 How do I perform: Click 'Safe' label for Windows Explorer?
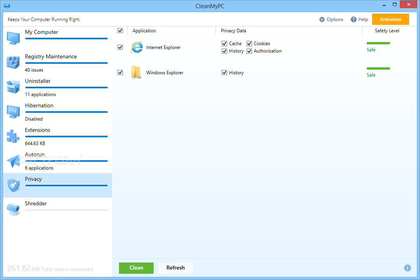coord(371,75)
